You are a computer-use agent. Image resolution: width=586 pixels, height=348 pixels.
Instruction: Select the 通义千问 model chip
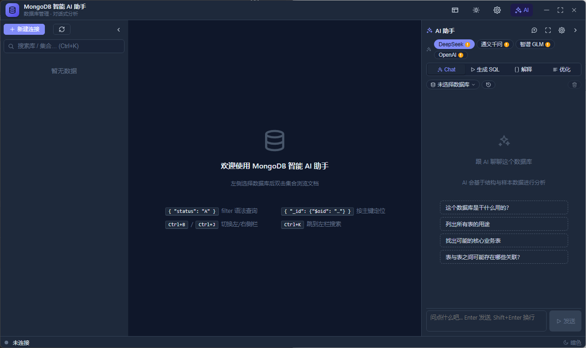(x=495, y=44)
